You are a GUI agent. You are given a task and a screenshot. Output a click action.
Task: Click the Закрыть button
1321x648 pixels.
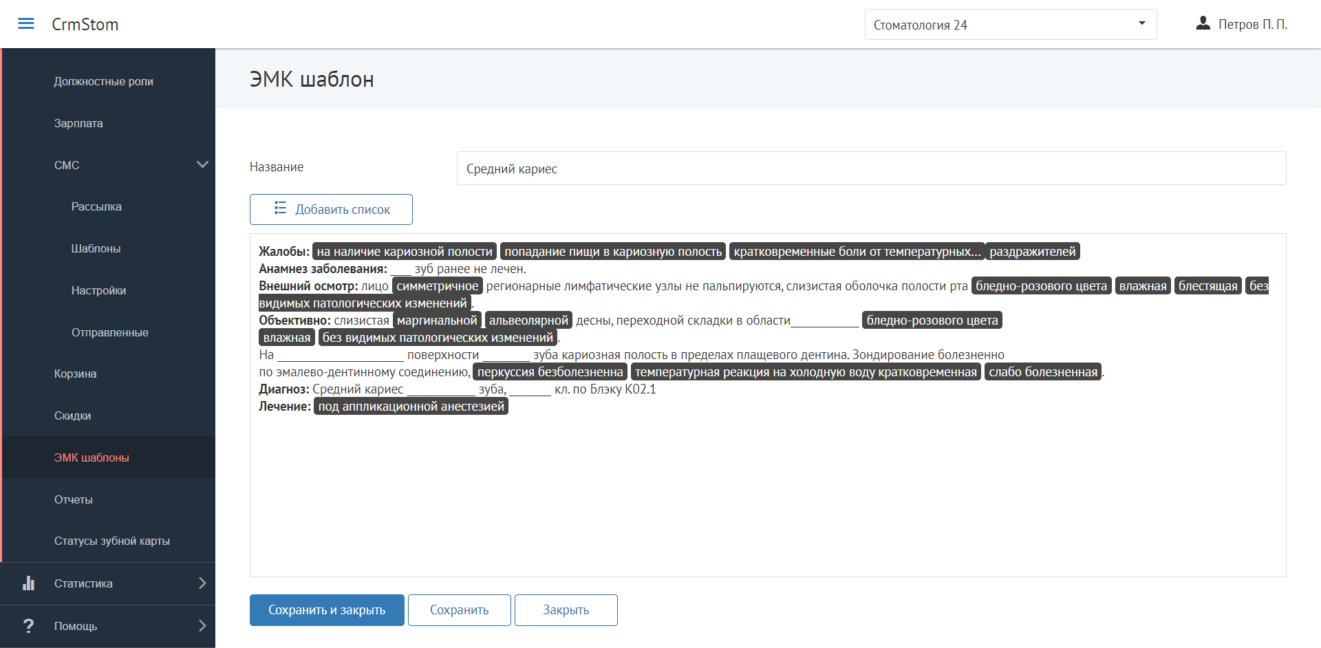[566, 610]
